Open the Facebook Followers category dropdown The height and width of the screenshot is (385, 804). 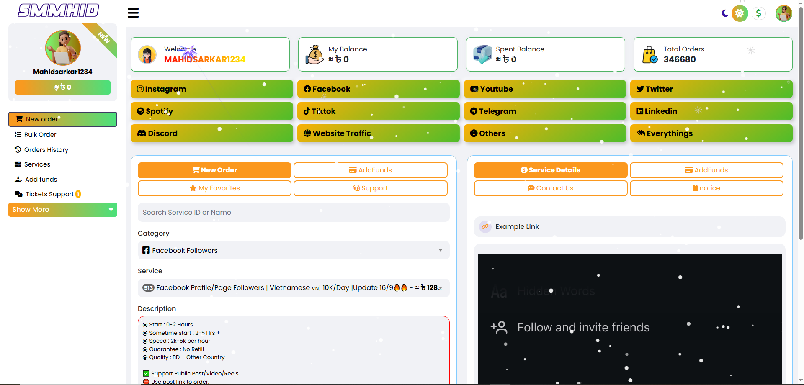[x=294, y=251]
